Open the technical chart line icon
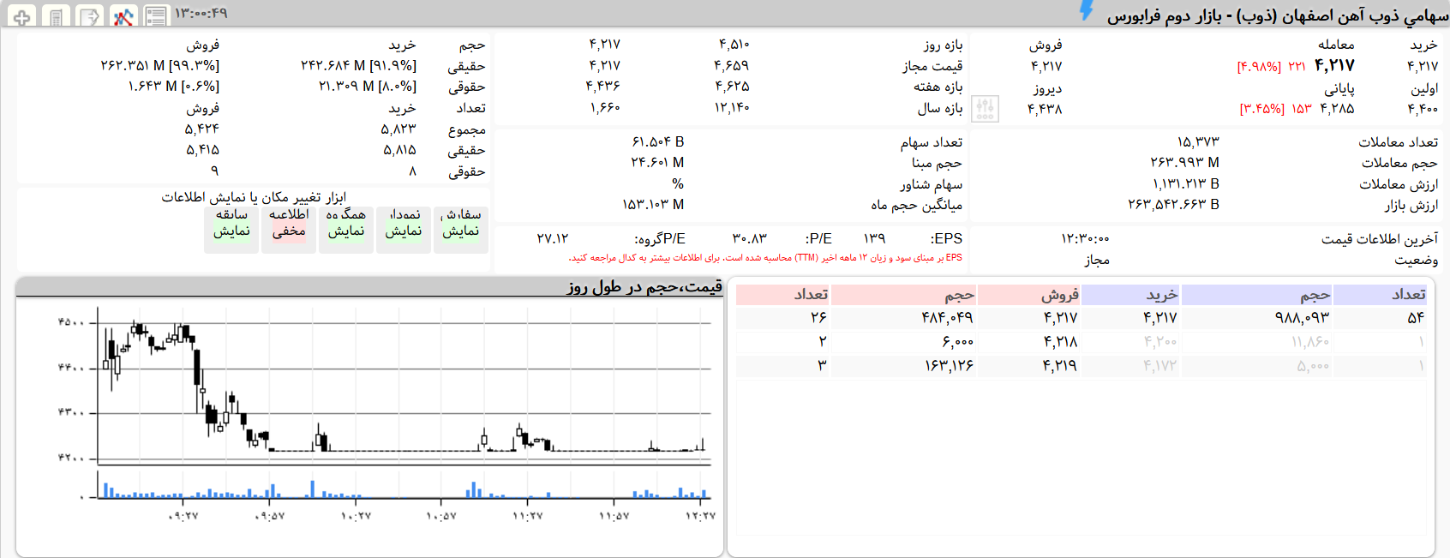 (x=123, y=15)
